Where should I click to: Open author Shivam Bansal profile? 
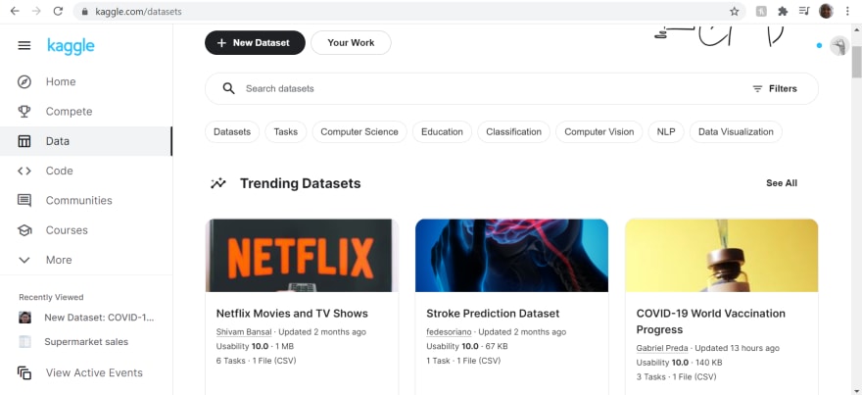(x=244, y=332)
